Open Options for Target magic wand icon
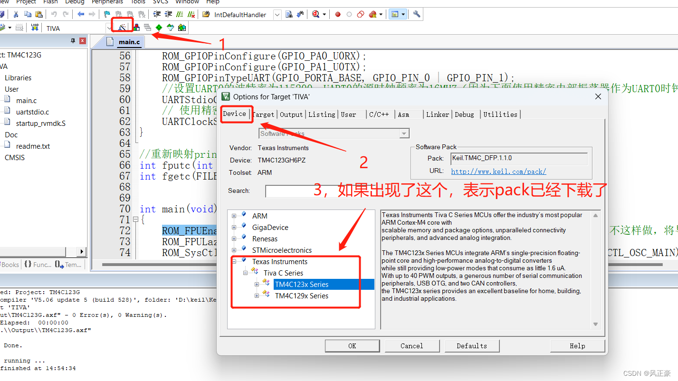Viewport: 678px width, 381px height. coord(122,27)
